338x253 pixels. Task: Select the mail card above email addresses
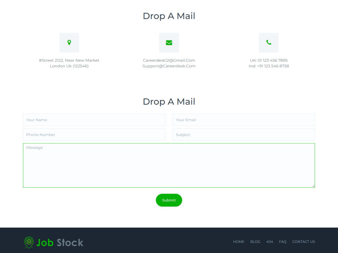coord(169,43)
